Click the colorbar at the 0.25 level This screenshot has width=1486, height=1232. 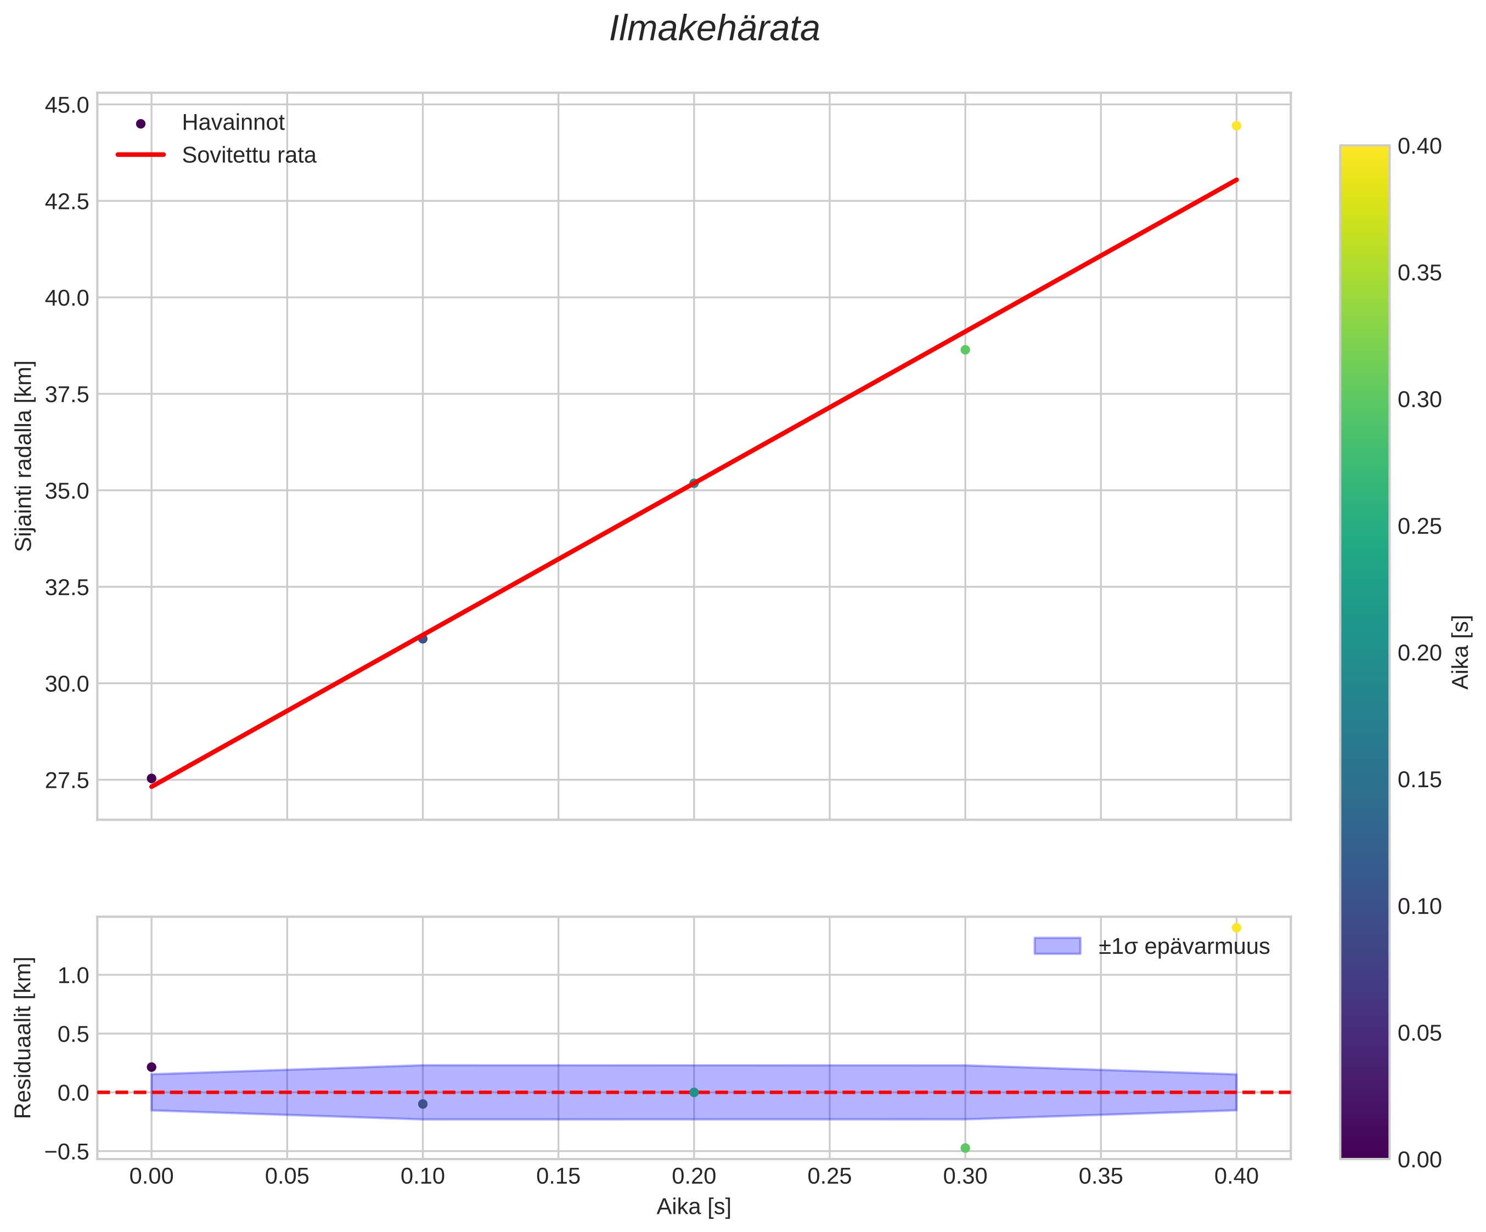point(1364,526)
